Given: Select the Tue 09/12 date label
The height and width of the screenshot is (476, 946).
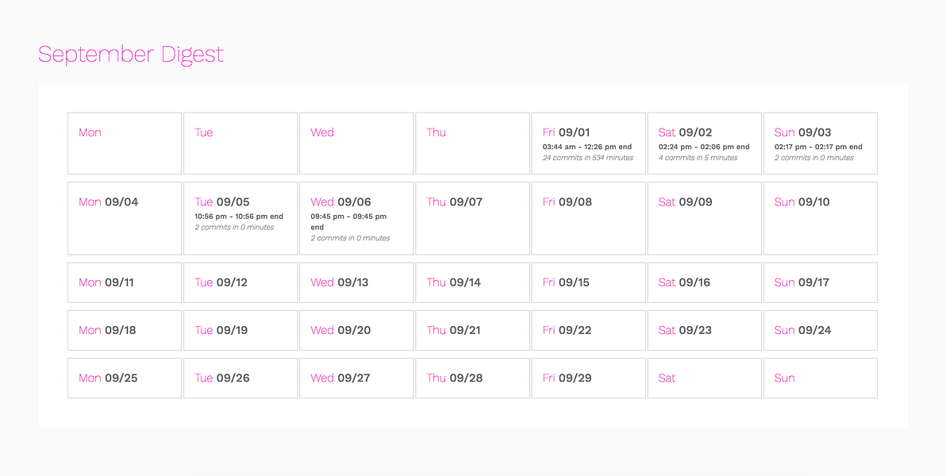Looking at the screenshot, I should [221, 282].
